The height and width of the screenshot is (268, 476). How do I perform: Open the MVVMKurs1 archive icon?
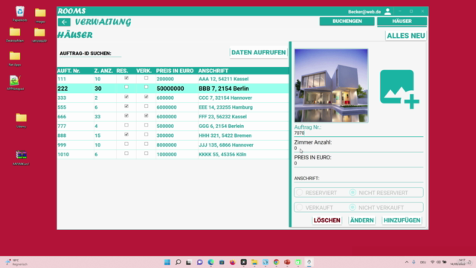click(21, 157)
